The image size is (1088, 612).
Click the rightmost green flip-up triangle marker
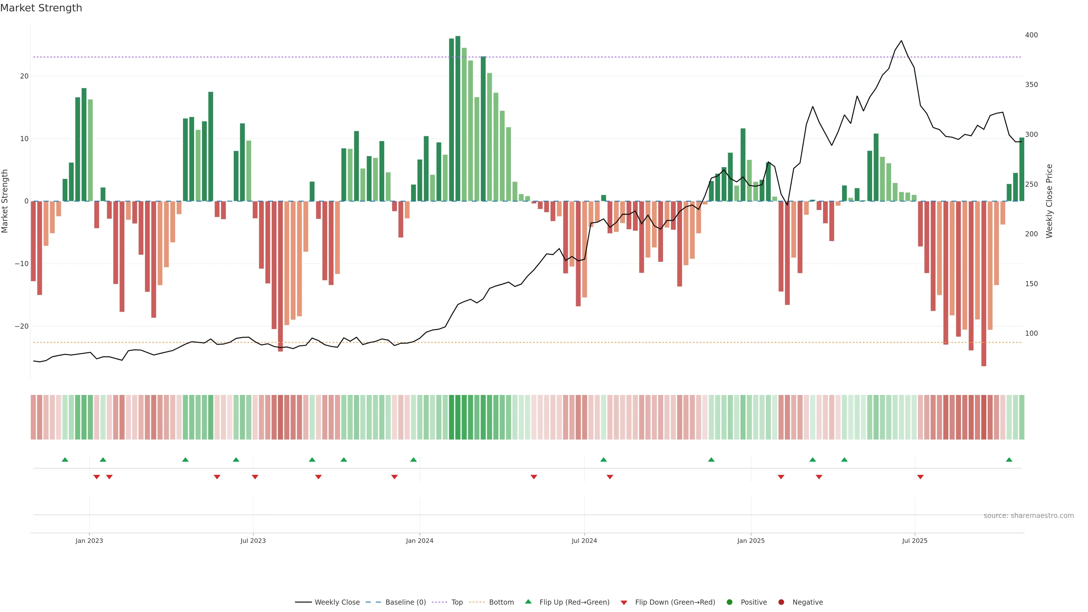coord(1009,460)
